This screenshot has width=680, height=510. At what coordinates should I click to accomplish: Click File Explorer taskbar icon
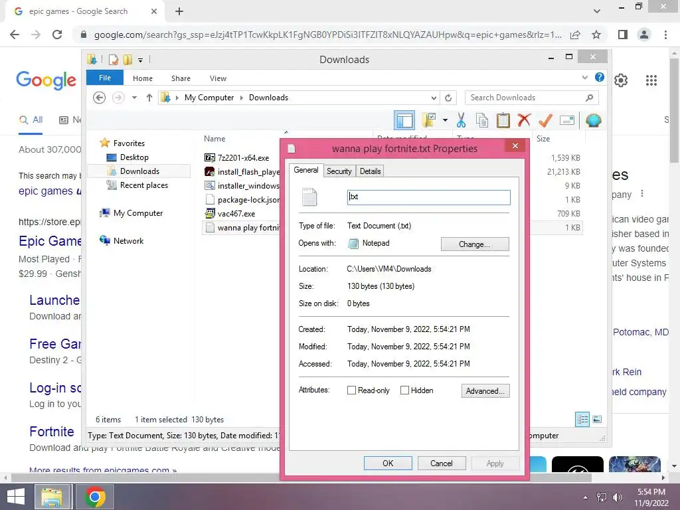tap(52, 497)
